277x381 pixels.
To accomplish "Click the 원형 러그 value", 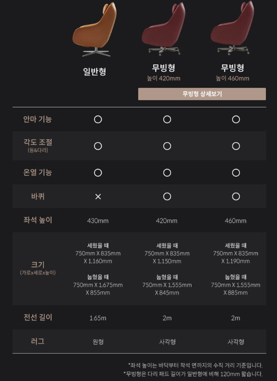I will point(98,342).
